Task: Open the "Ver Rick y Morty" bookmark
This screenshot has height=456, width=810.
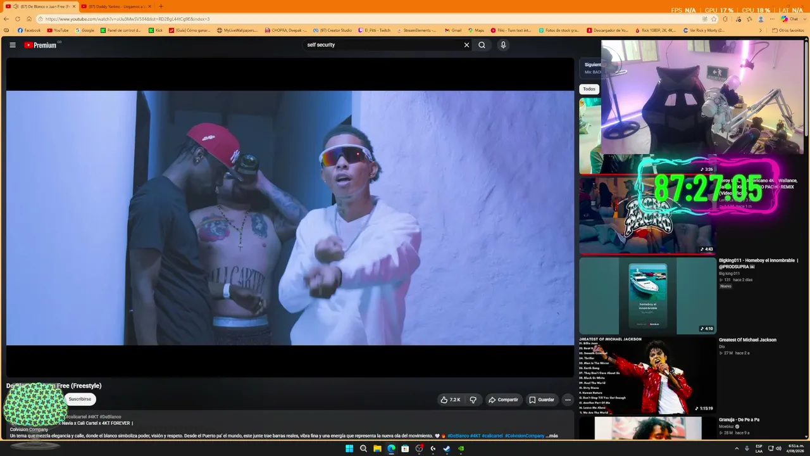Action: click(703, 30)
